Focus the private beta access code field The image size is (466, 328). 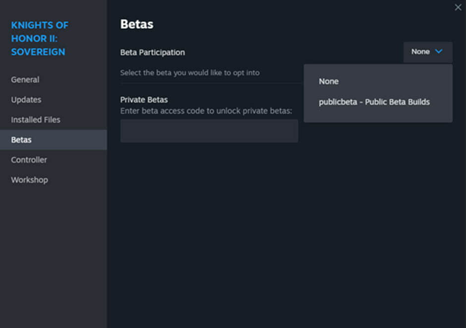click(x=209, y=131)
